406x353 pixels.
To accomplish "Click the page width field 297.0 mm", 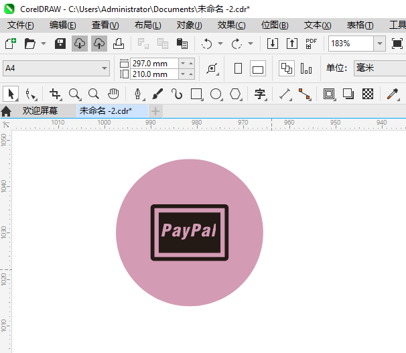I will (154, 64).
